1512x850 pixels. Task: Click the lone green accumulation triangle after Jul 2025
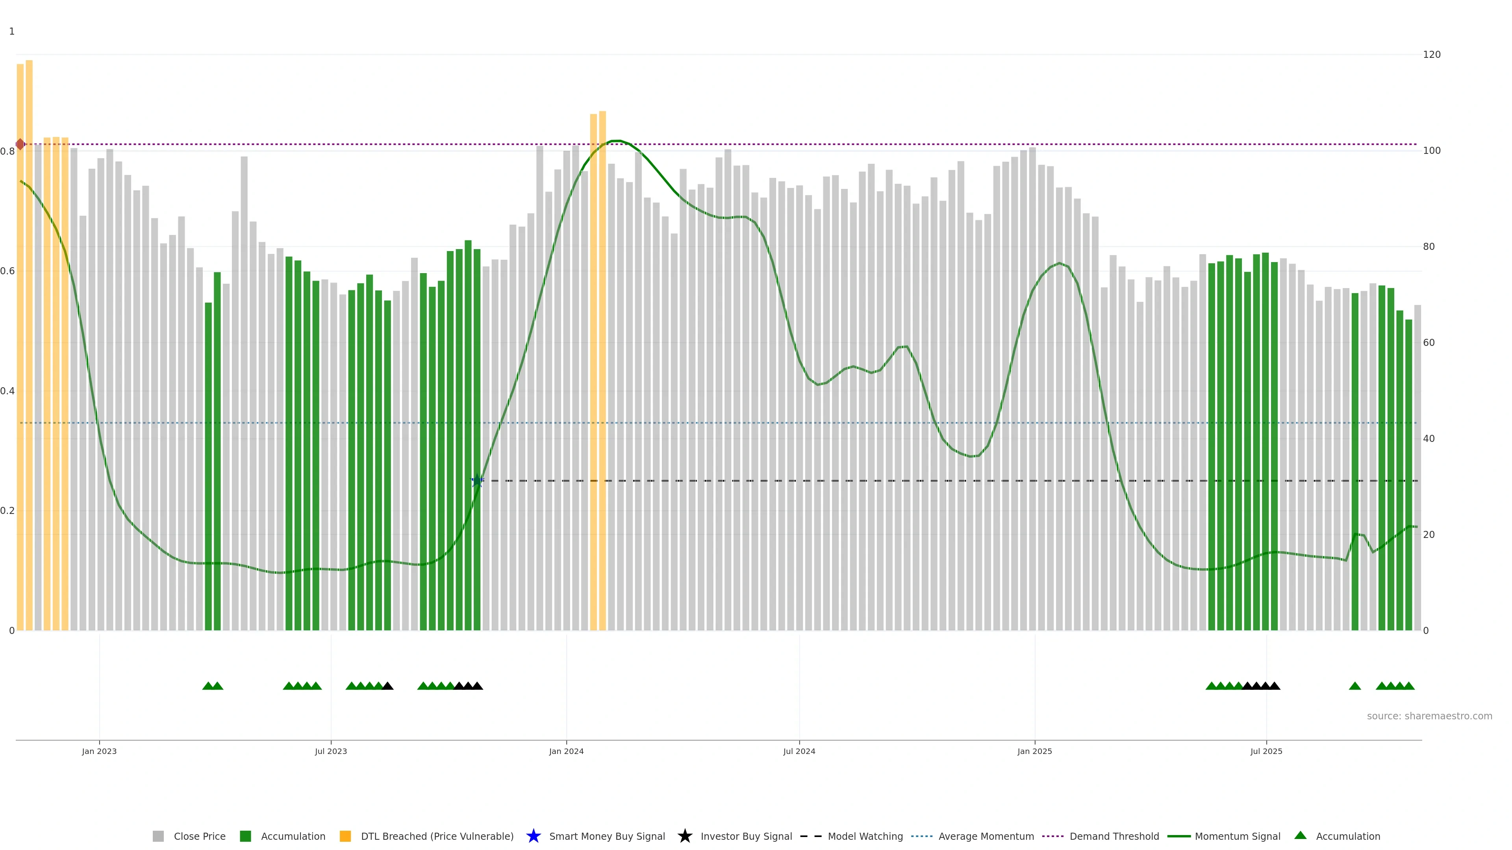coord(1354,686)
